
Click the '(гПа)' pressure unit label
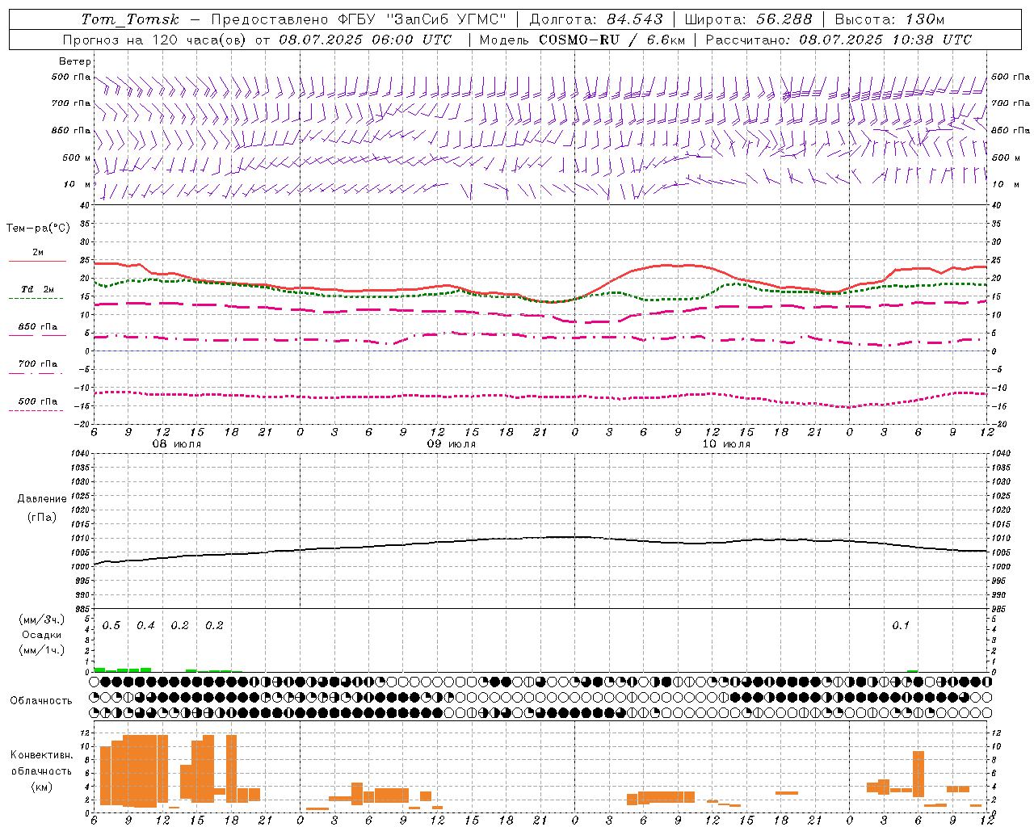click(42, 517)
